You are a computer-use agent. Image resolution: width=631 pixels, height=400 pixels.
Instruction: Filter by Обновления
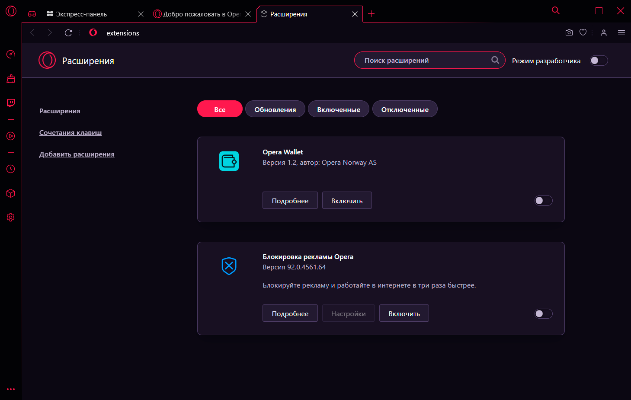(275, 109)
